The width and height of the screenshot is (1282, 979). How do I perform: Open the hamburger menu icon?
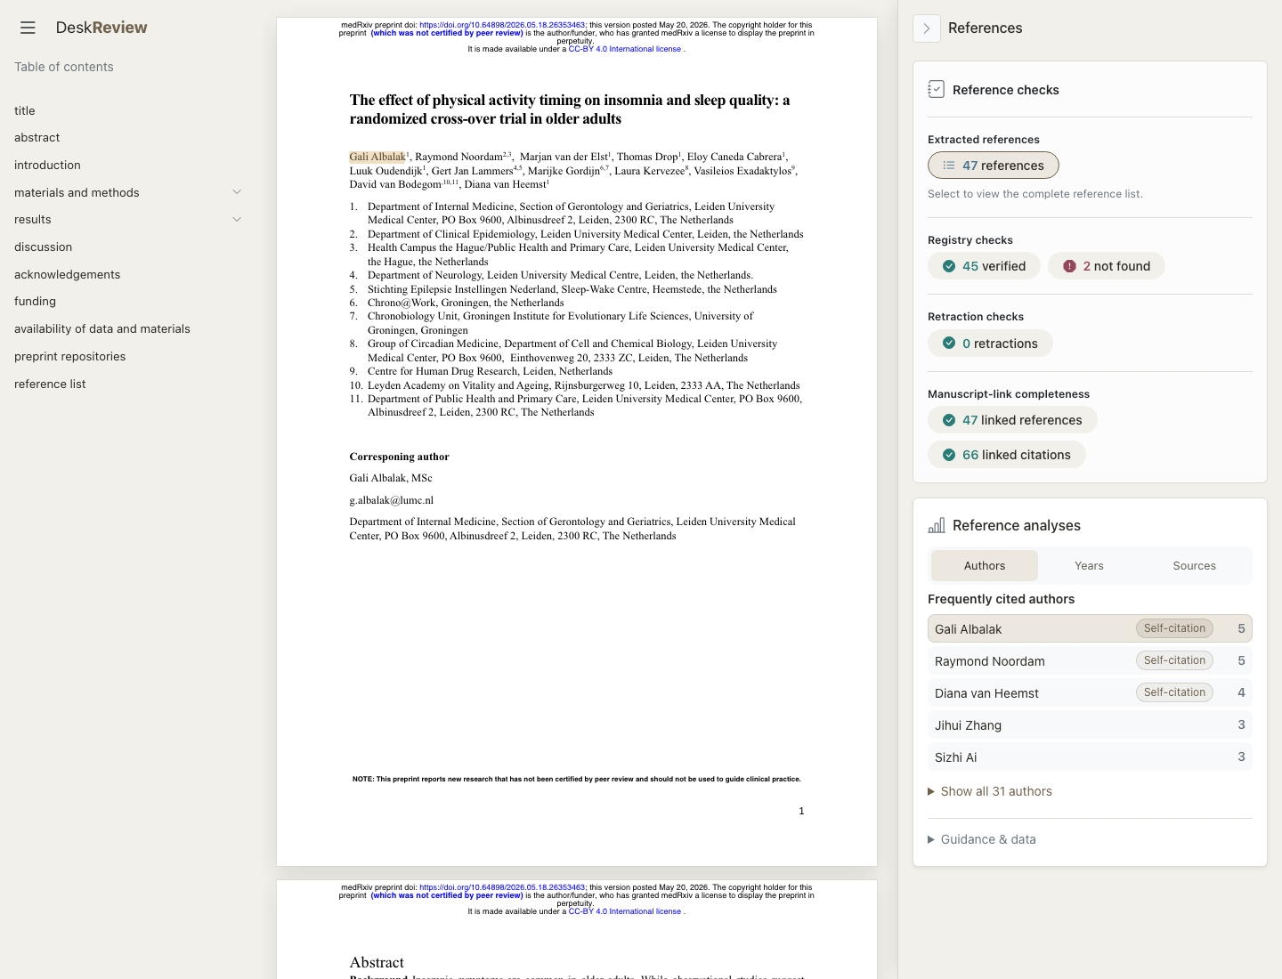[x=28, y=28]
